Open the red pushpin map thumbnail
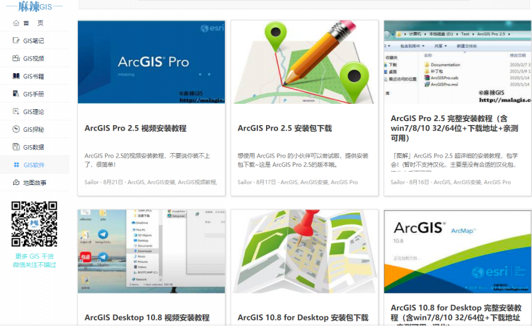Screen dimensions: 532x326 305,251
